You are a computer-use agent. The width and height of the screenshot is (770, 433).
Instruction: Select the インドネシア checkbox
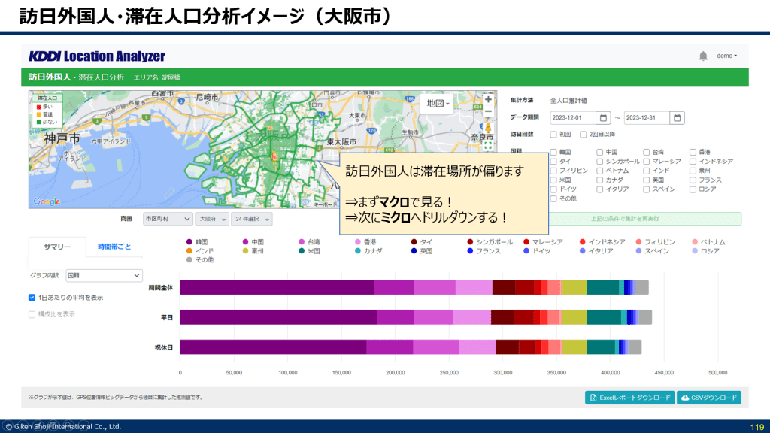[693, 162]
